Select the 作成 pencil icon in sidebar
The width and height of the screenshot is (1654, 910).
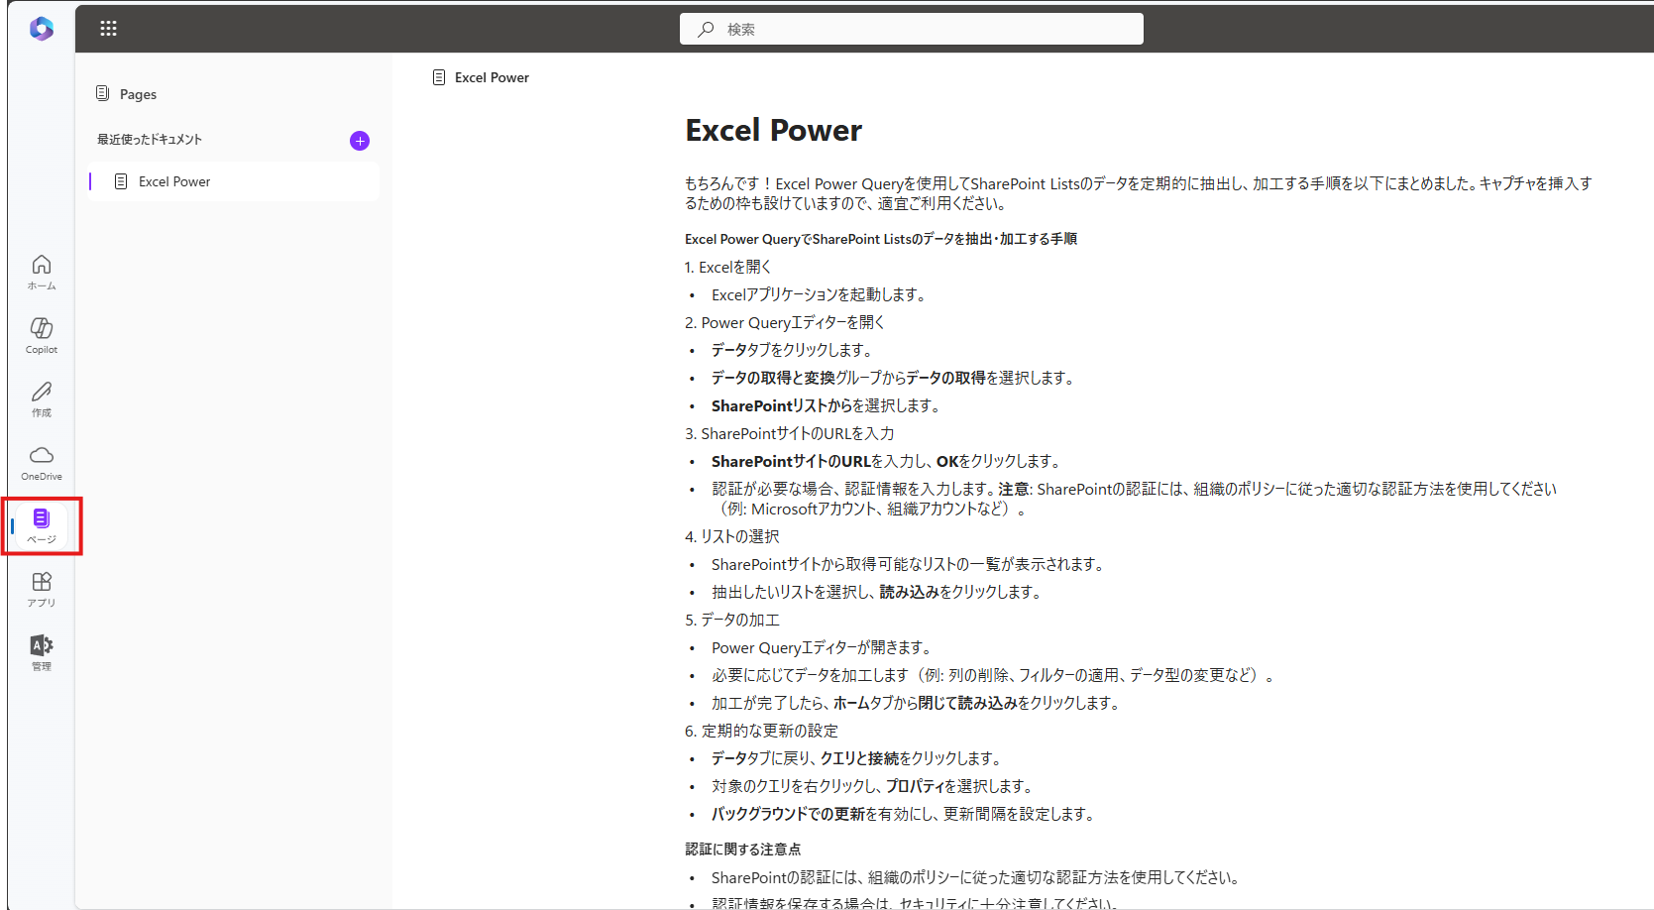click(x=41, y=398)
